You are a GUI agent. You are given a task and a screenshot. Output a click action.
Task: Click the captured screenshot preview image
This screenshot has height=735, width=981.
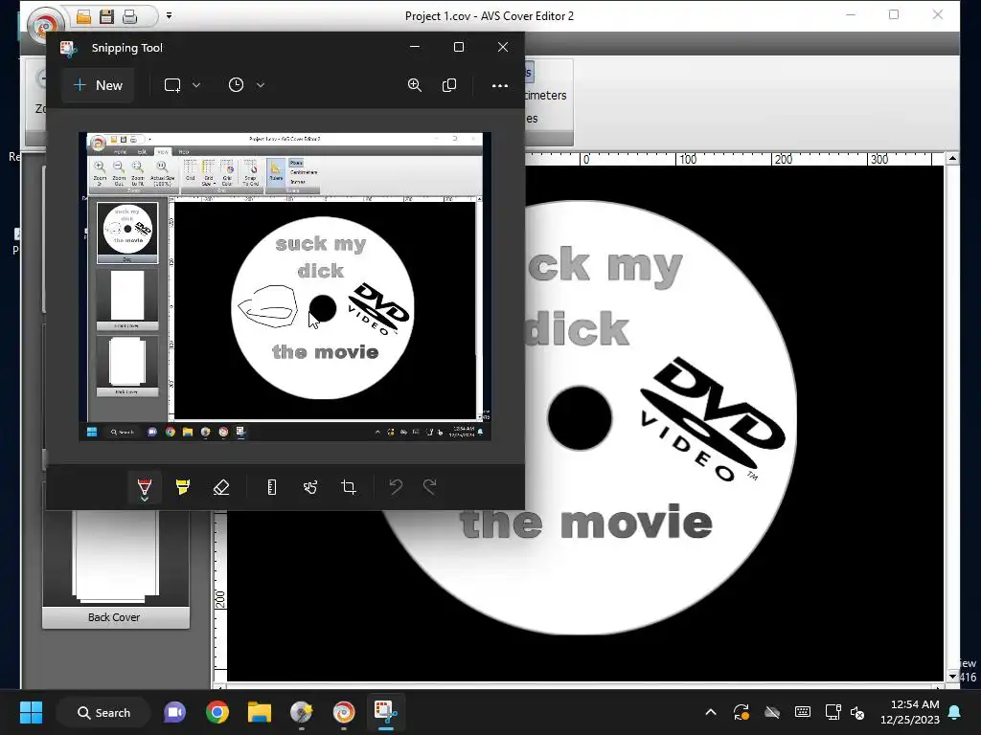285,286
